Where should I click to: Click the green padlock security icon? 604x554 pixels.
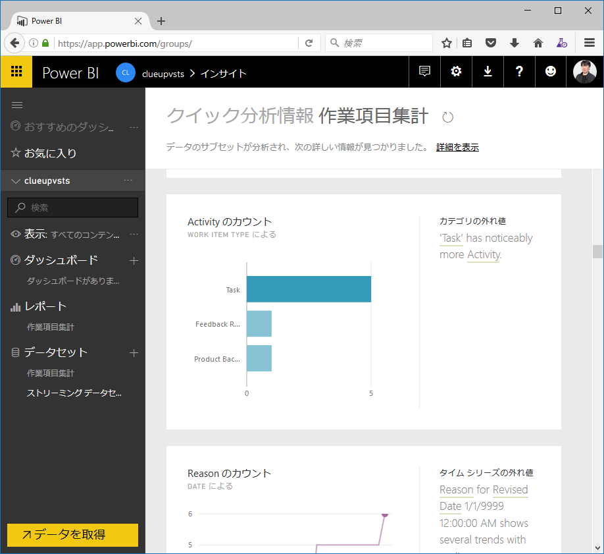[x=45, y=43]
